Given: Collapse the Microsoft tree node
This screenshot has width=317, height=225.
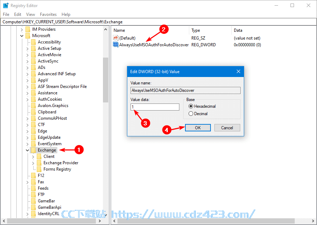Looking at the screenshot, I should (22, 36).
